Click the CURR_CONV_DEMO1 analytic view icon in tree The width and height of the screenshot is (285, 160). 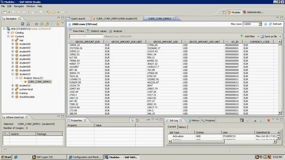pyautogui.click(x=25, y=82)
